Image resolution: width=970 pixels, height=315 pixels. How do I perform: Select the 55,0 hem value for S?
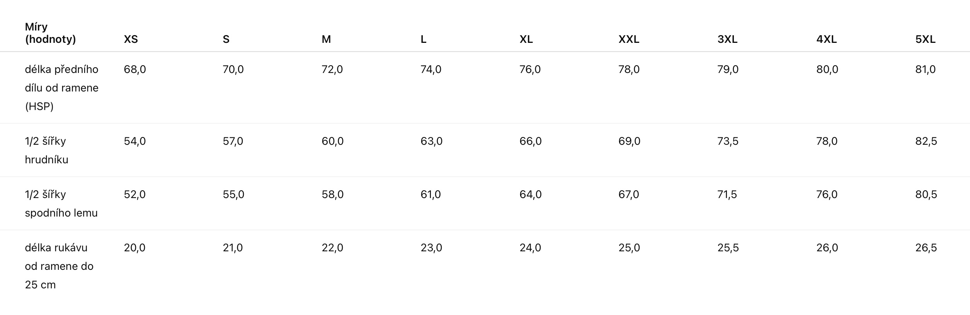coord(233,195)
